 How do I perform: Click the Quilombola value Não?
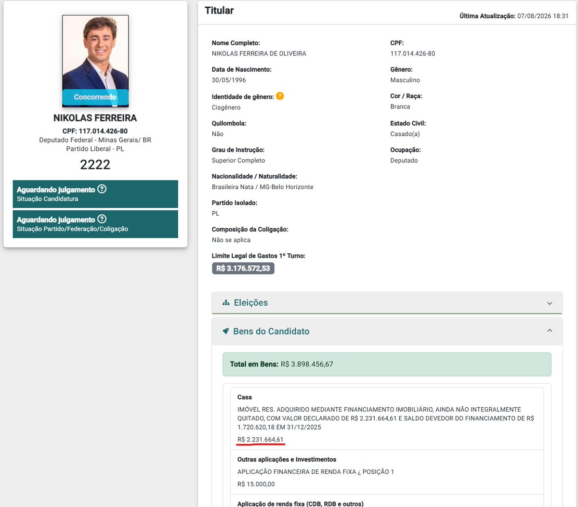click(218, 134)
